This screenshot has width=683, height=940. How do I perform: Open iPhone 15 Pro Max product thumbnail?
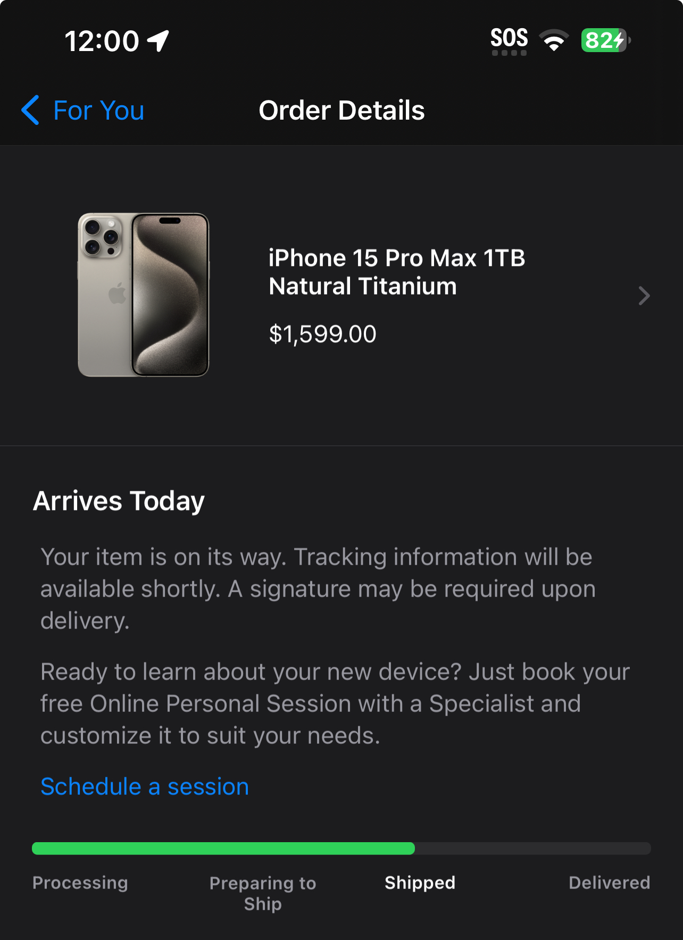point(144,295)
